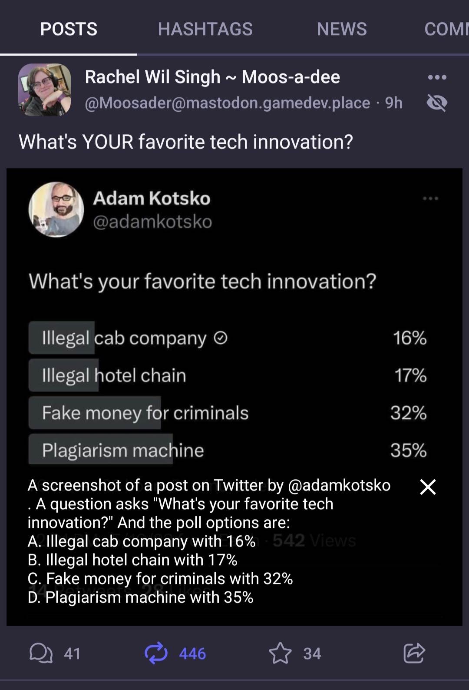The image size is (469, 690).
Task: Toggle the crossed-eye visibility icon
Action: coord(437,103)
